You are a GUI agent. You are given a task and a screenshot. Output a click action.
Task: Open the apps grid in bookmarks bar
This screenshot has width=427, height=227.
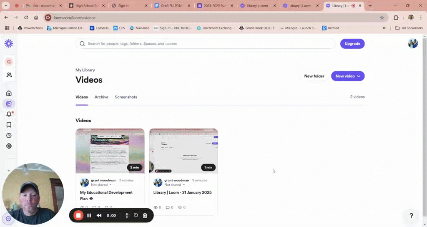point(7,28)
